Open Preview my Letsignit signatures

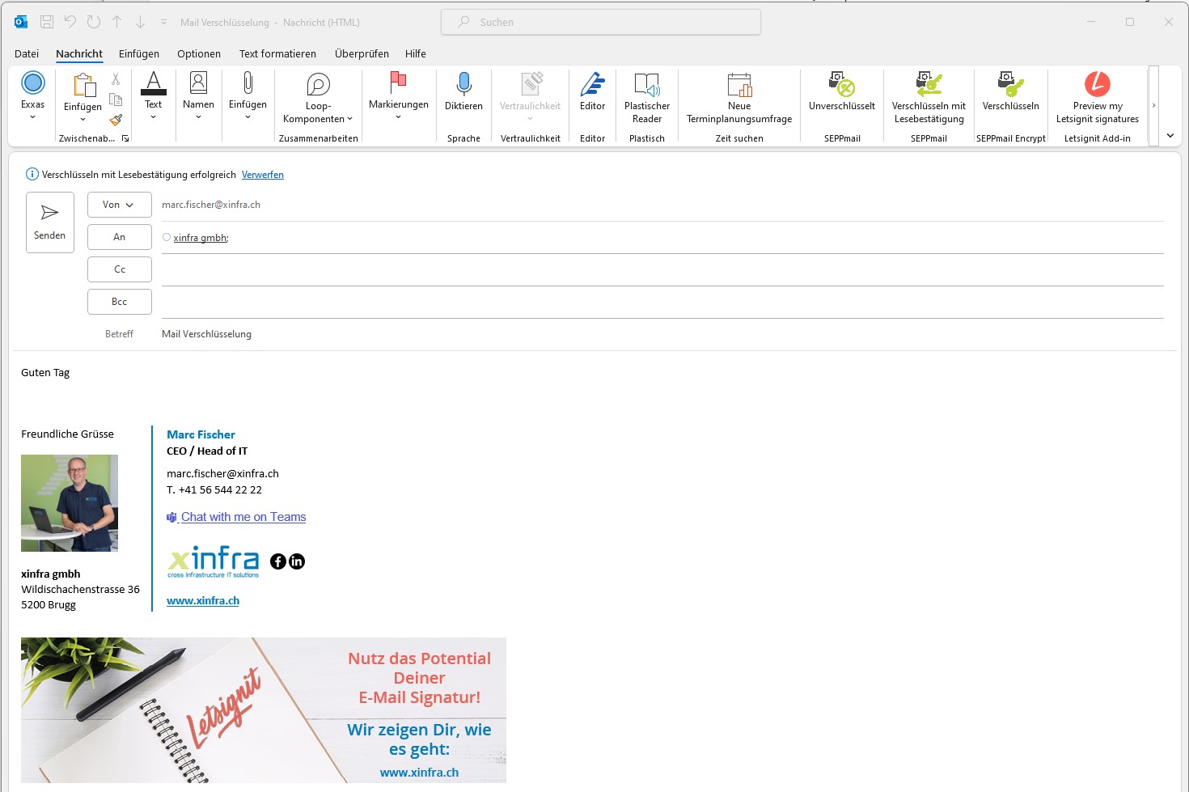1096,97
